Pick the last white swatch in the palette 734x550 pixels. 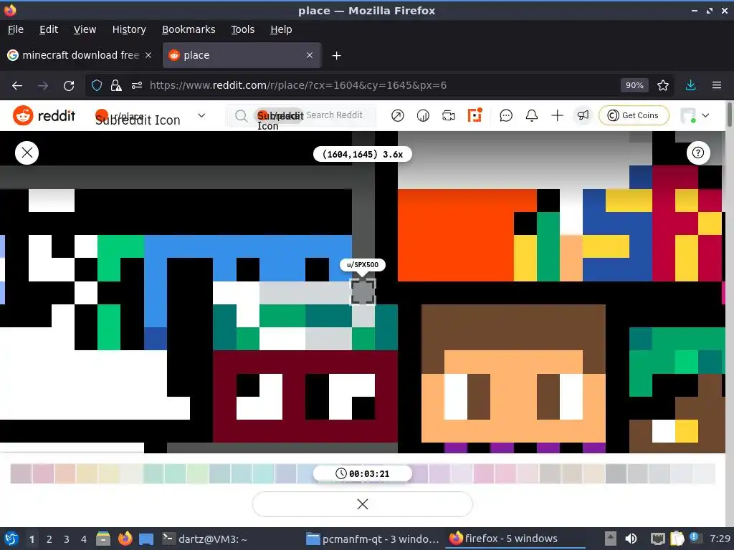pos(704,474)
